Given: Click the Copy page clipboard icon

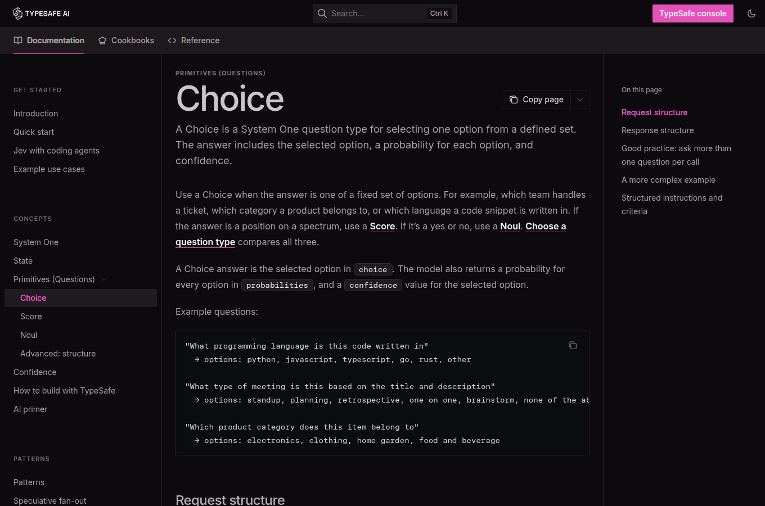Looking at the screenshot, I should coord(514,100).
